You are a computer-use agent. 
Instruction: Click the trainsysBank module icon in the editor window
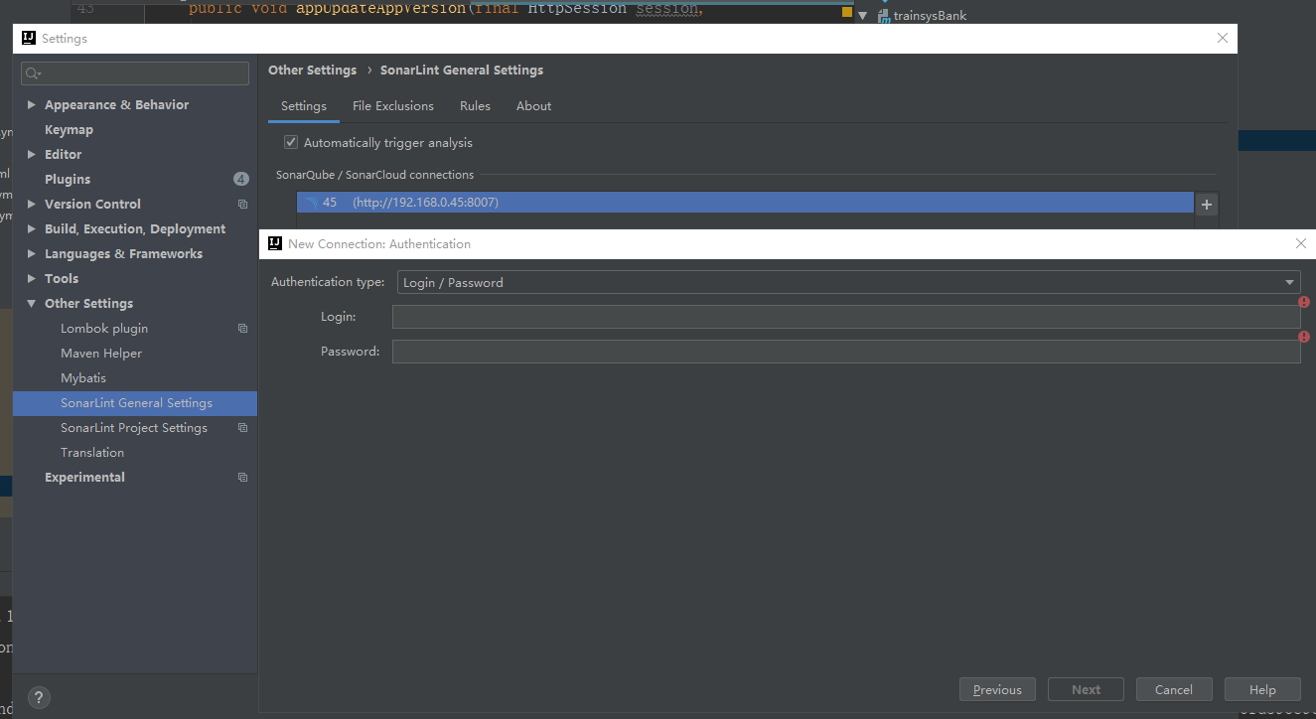point(884,16)
